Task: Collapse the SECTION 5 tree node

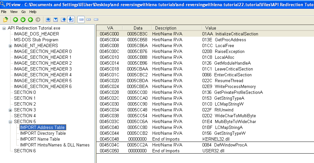Action: pyautogui.click(x=10, y=122)
